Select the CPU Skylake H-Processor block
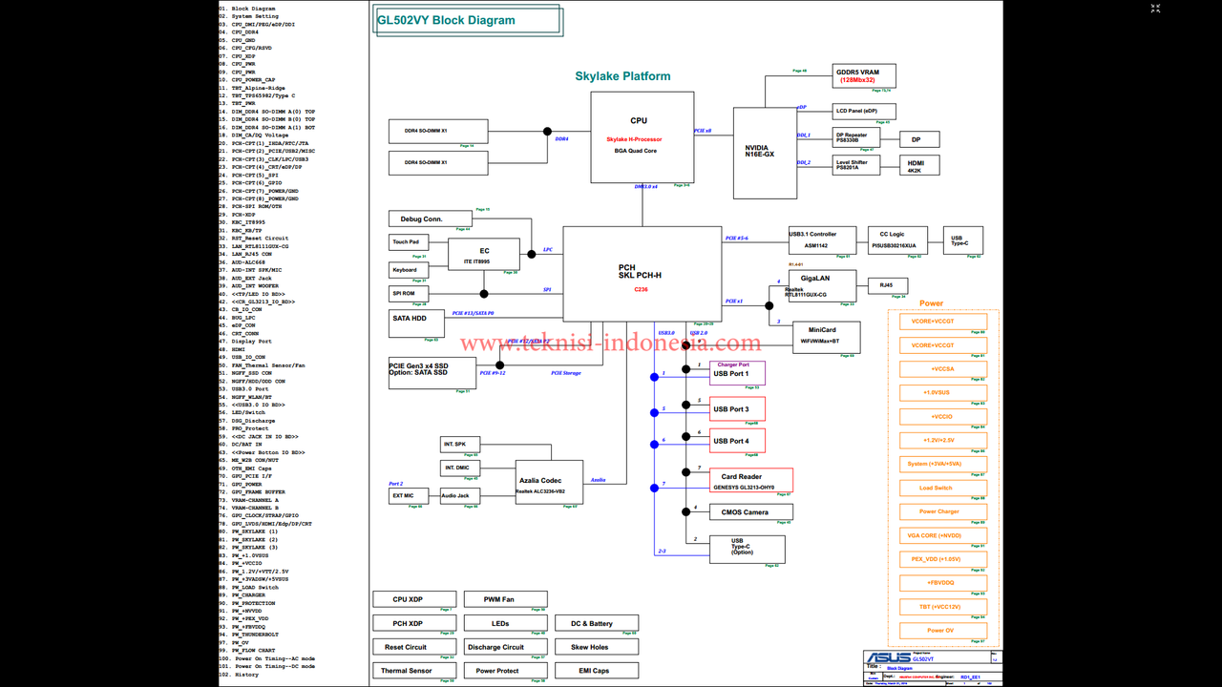 [x=642, y=136]
